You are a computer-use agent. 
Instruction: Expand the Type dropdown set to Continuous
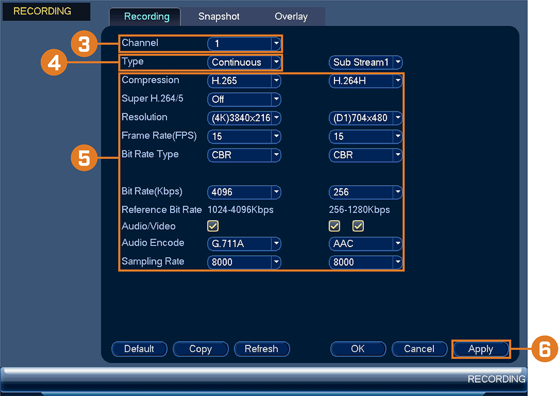click(x=244, y=62)
